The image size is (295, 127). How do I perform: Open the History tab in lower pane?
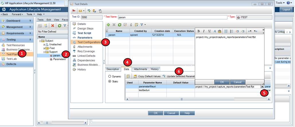coord(155,69)
